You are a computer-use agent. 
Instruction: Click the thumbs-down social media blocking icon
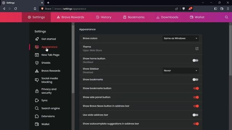click(37, 80)
